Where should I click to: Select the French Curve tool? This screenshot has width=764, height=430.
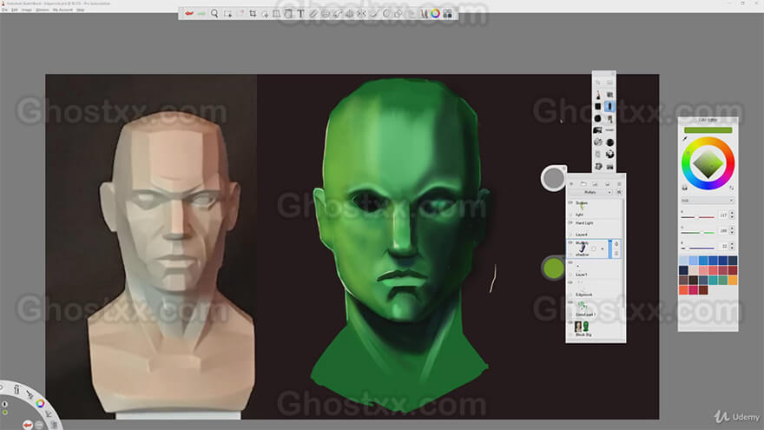(x=337, y=14)
